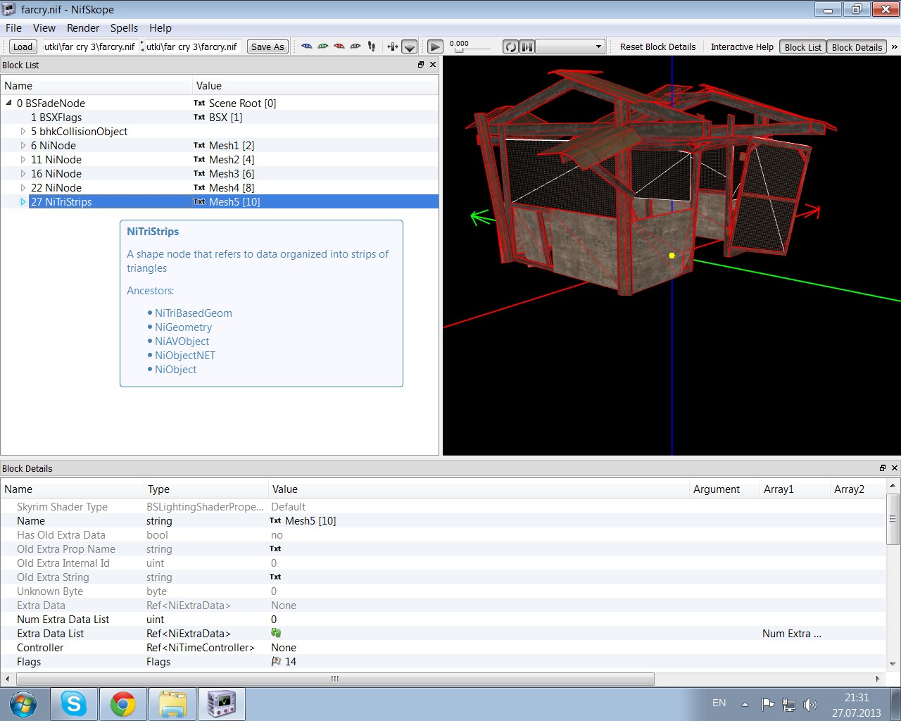Click the footprints walk view icon
Screen dimensions: 901x721
(372, 46)
